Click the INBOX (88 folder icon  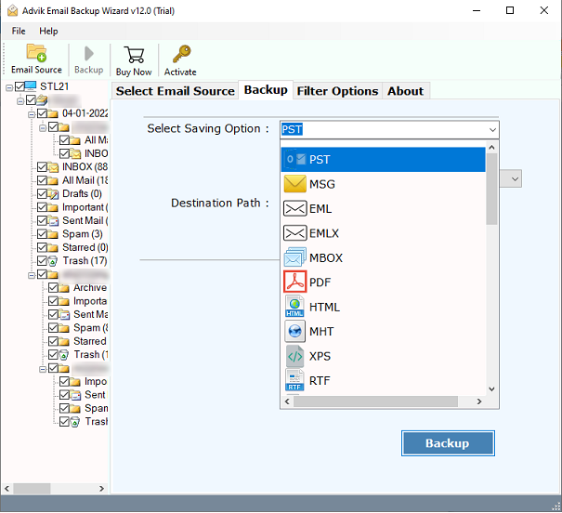point(53,167)
